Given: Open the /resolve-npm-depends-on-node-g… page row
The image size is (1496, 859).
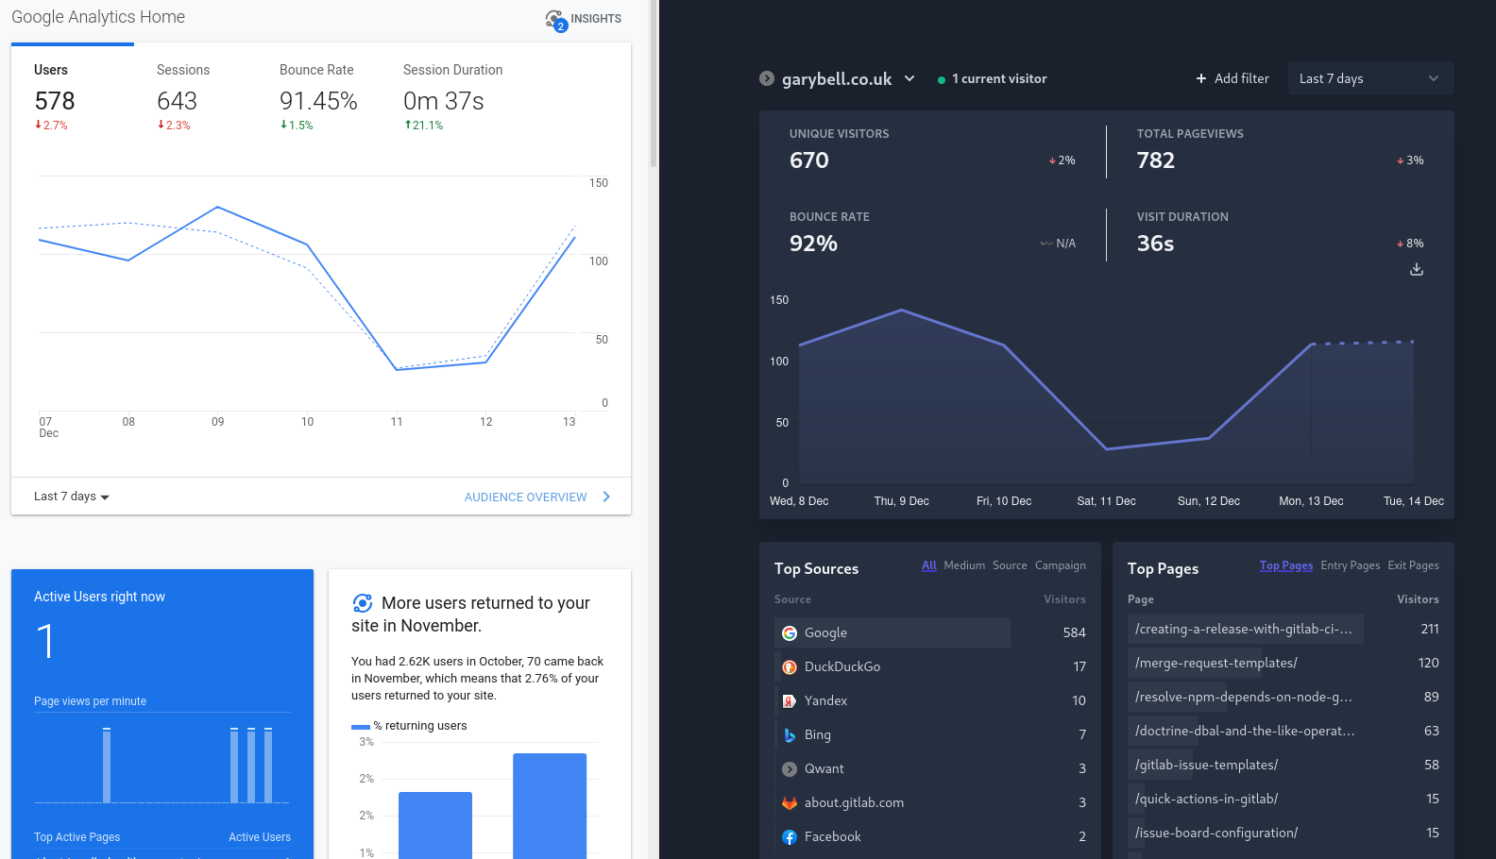Looking at the screenshot, I should (1283, 697).
